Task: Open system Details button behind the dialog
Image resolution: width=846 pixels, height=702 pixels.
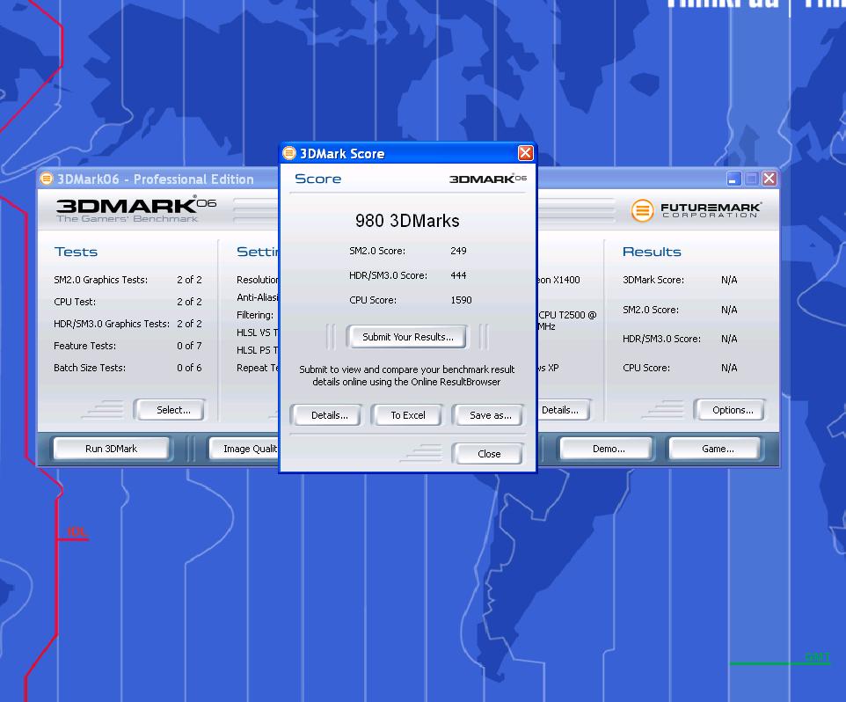Action: [562, 410]
